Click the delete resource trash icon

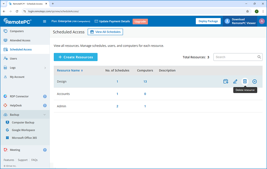click(245, 81)
